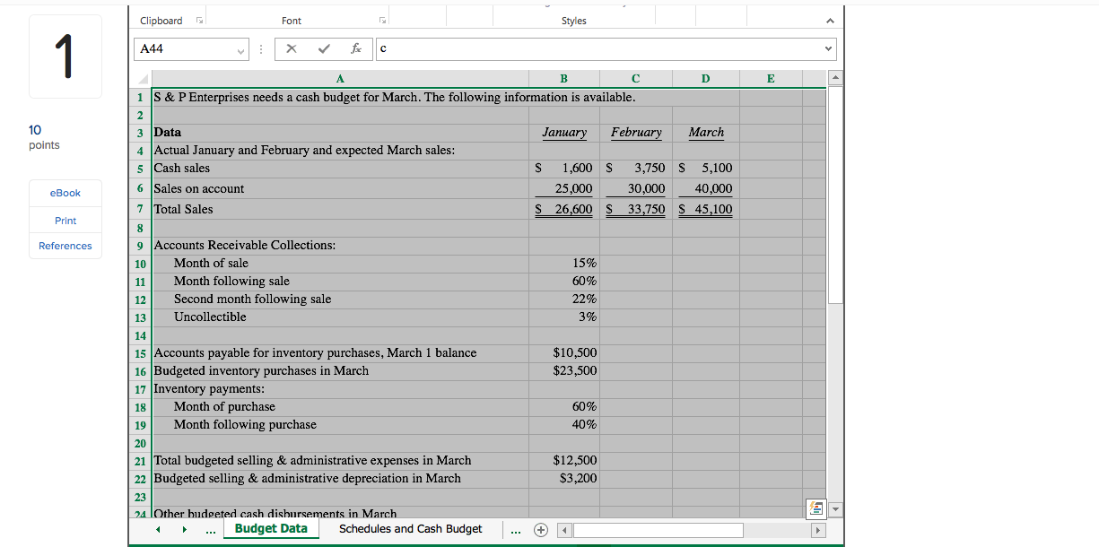Switch to Schedules and Cash Budget tab

(x=410, y=529)
